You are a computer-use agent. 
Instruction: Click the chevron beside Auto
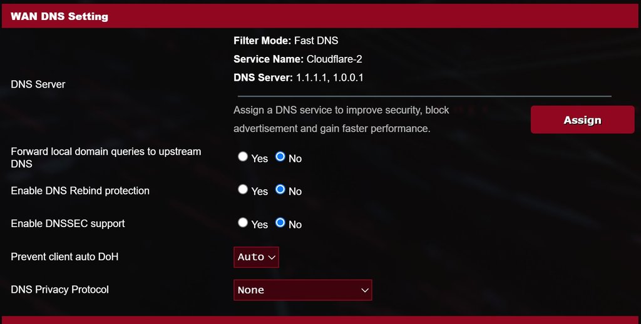pyautogui.click(x=272, y=258)
